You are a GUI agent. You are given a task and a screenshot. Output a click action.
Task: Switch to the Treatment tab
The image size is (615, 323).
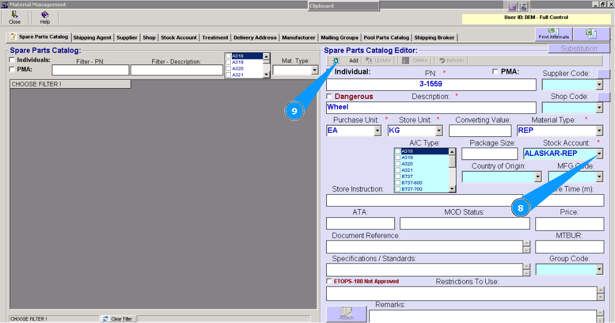215,37
